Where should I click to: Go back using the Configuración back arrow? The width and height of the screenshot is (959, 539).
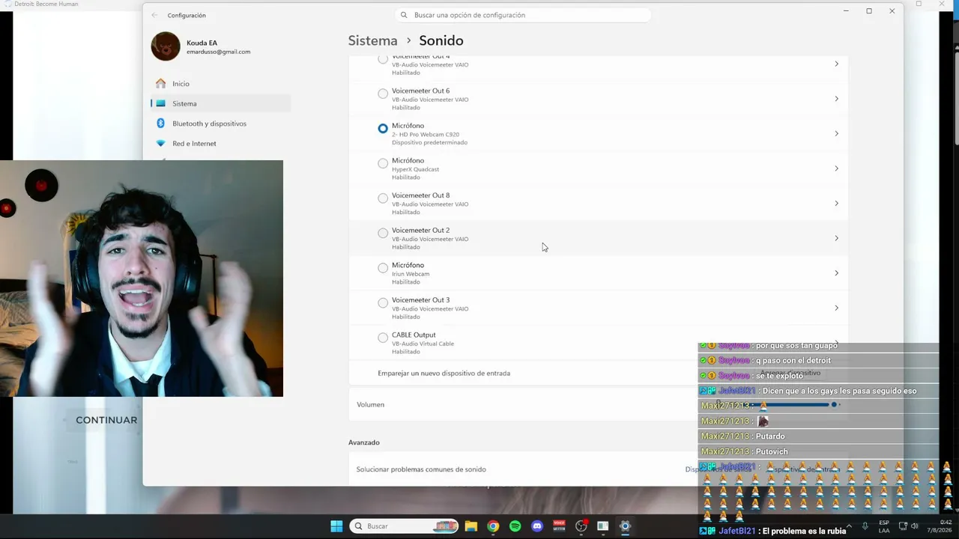[154, 15]
